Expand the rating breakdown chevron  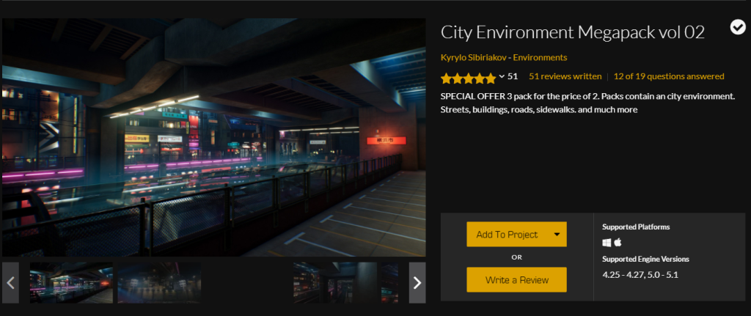(502, 76)
